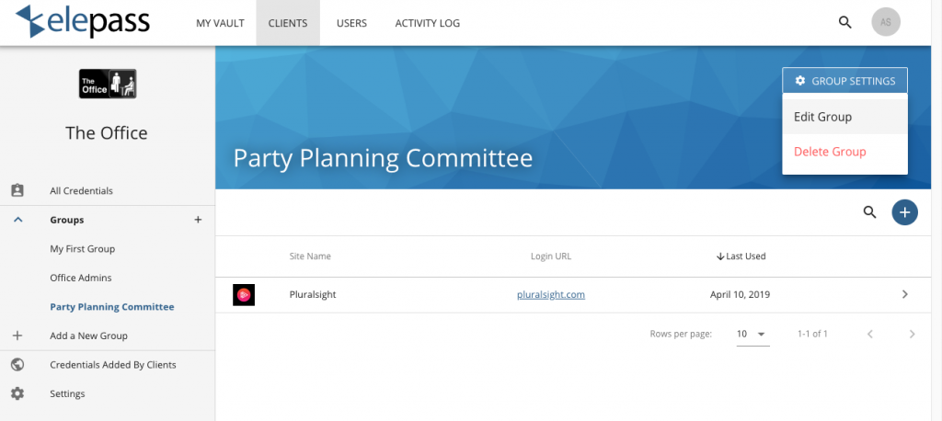Click the plus icon beside Groups
This screenshot has width=942, height=421.
tap(198, 220)
